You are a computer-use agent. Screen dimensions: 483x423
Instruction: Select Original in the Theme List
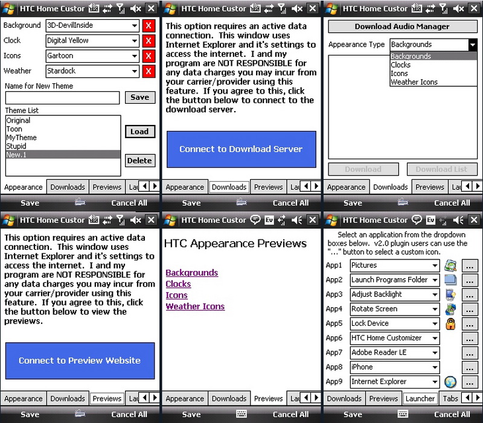[x=63, y=120]
